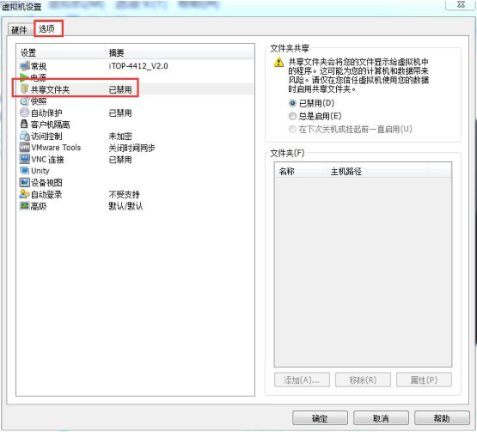The image size is (477, 432).
Task: Click the 电源 green arrow icon
Action: [x=24, y=77]
